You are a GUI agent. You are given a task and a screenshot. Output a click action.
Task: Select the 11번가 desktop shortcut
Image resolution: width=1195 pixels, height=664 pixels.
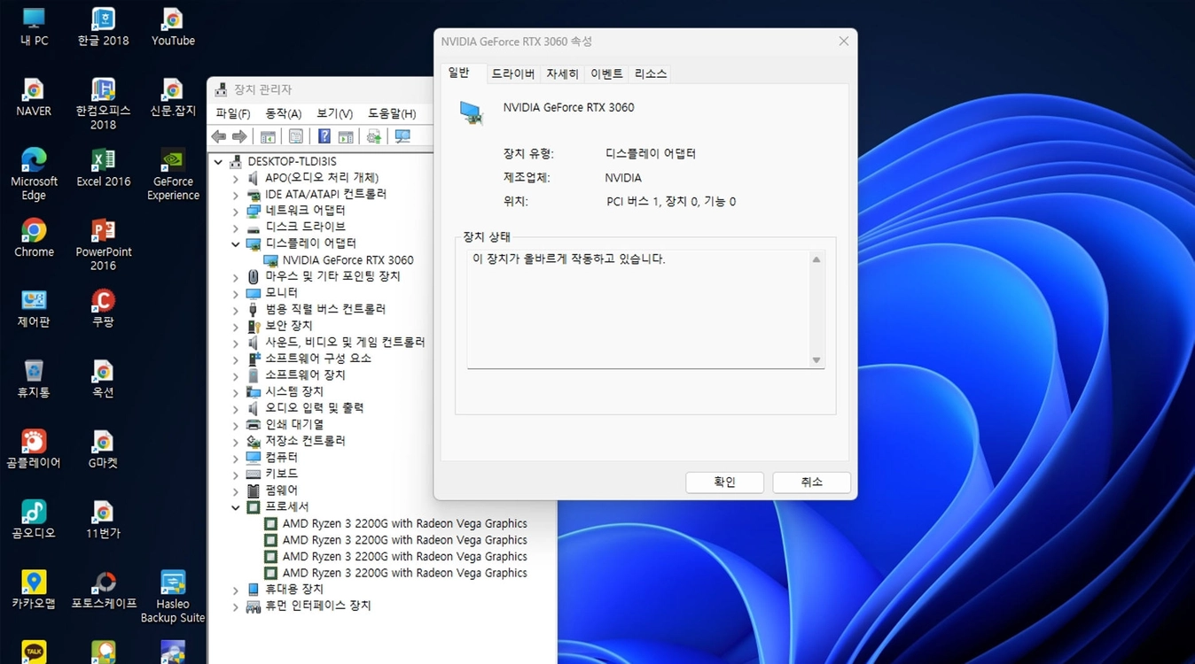(x=103, y=519)
